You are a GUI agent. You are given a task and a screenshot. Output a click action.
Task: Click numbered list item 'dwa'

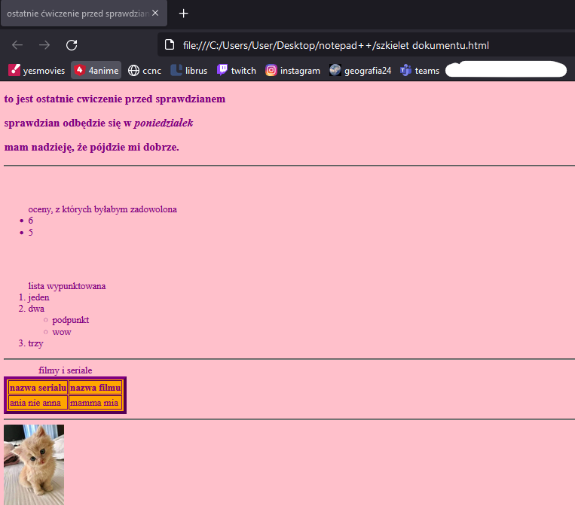tap(36, 309)
